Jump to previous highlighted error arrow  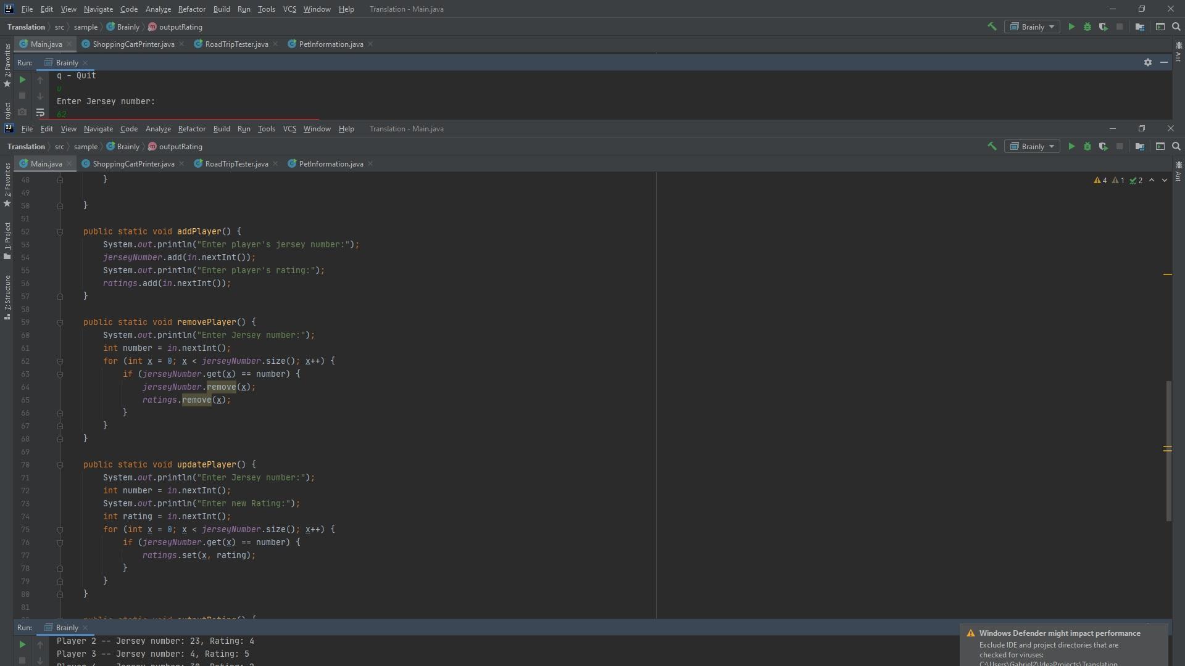pyautogui.click(x=1152, y=181)
